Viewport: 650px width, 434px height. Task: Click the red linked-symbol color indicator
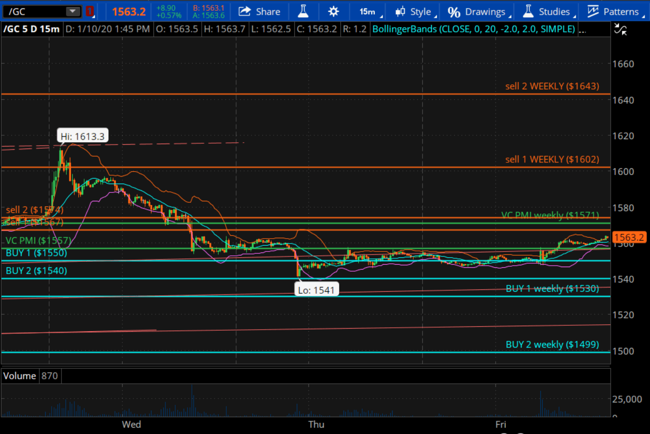(90, 11)
